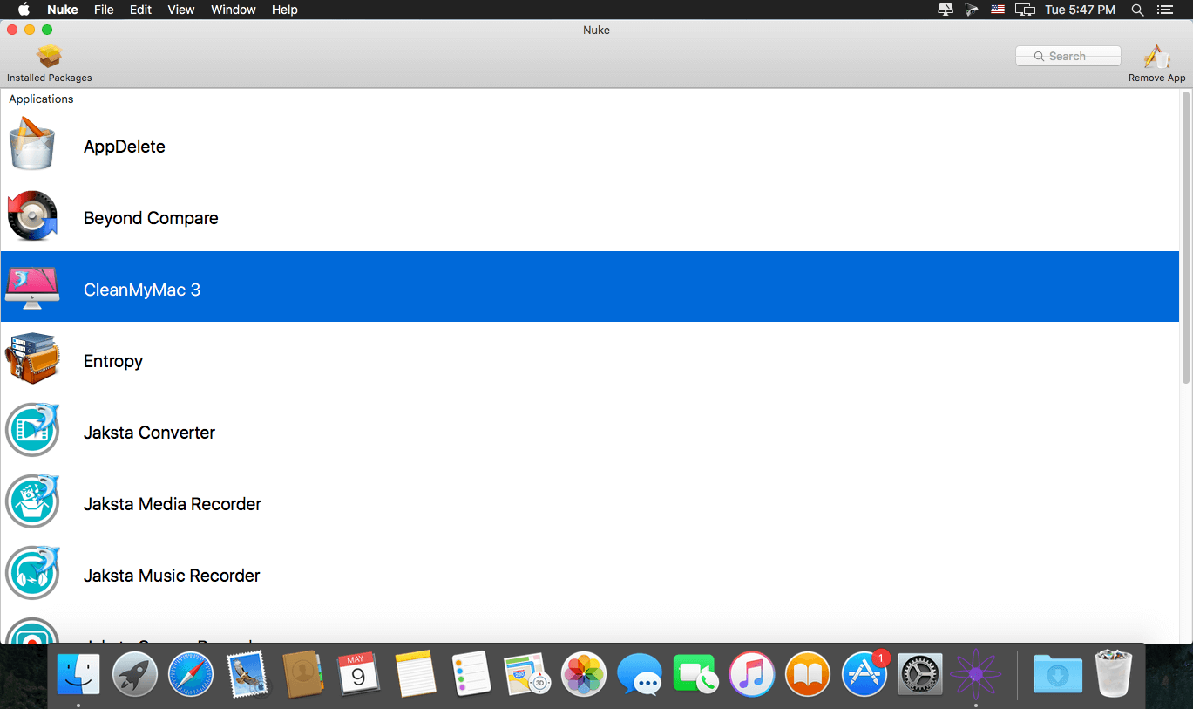1193x709 pixels.
Task: Select the "CleanMyMac 3" name in the list
Action: point(142,290)
